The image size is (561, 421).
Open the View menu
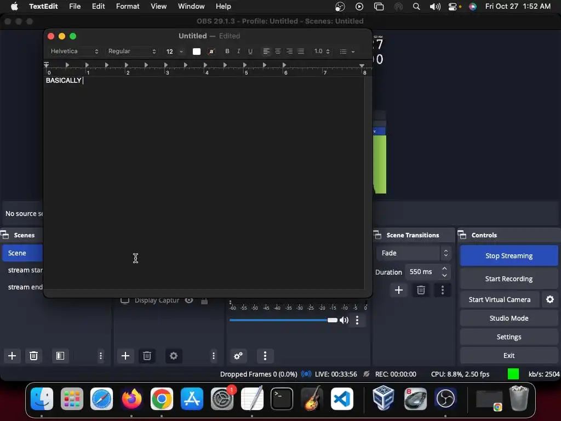pyautogui.click(x=158, y=6)
